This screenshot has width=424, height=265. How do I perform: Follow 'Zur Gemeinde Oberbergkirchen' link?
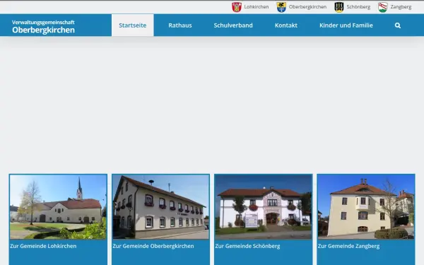[x=153, y=246]
